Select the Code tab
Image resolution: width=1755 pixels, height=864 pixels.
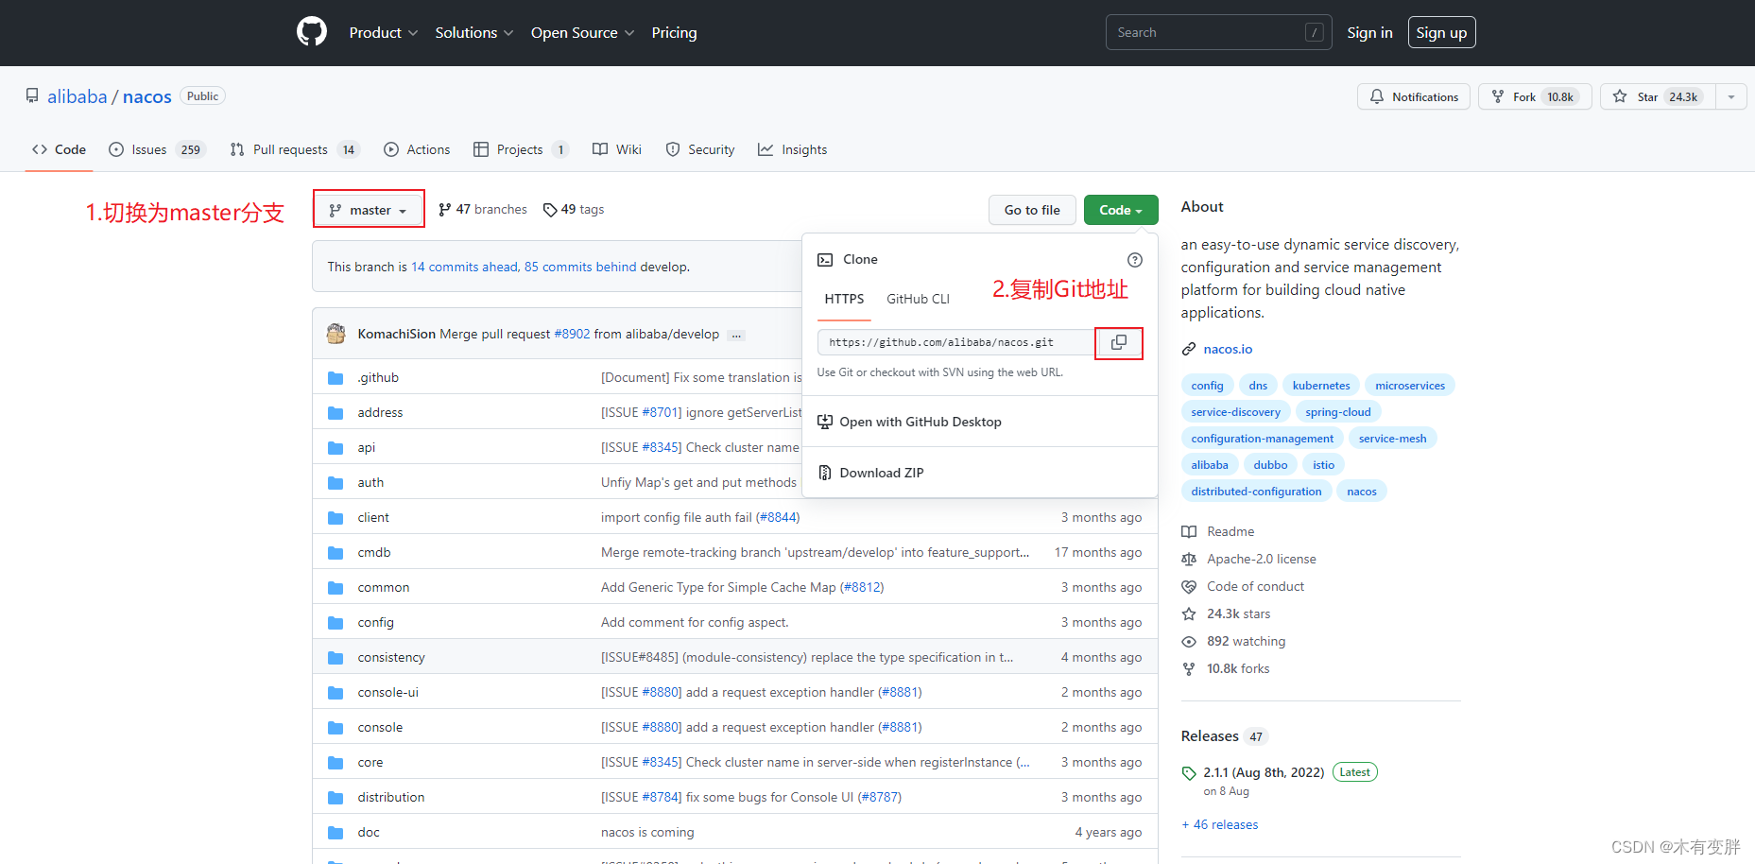tap(59, 149)
